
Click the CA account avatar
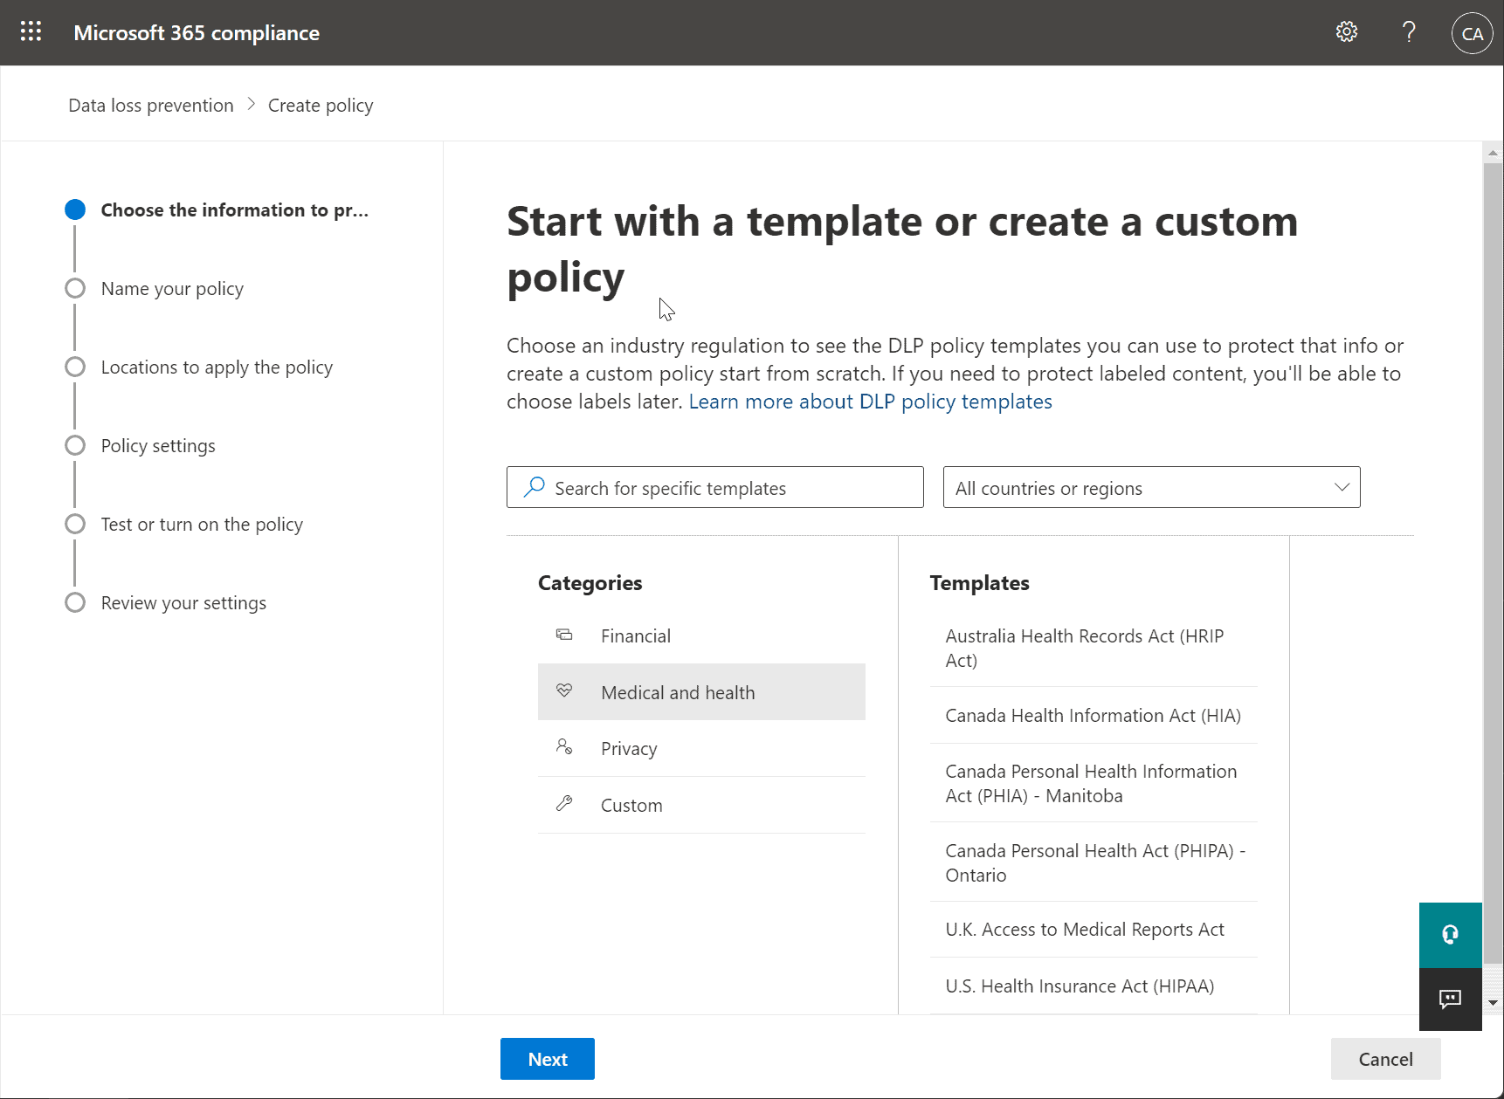1472,32
